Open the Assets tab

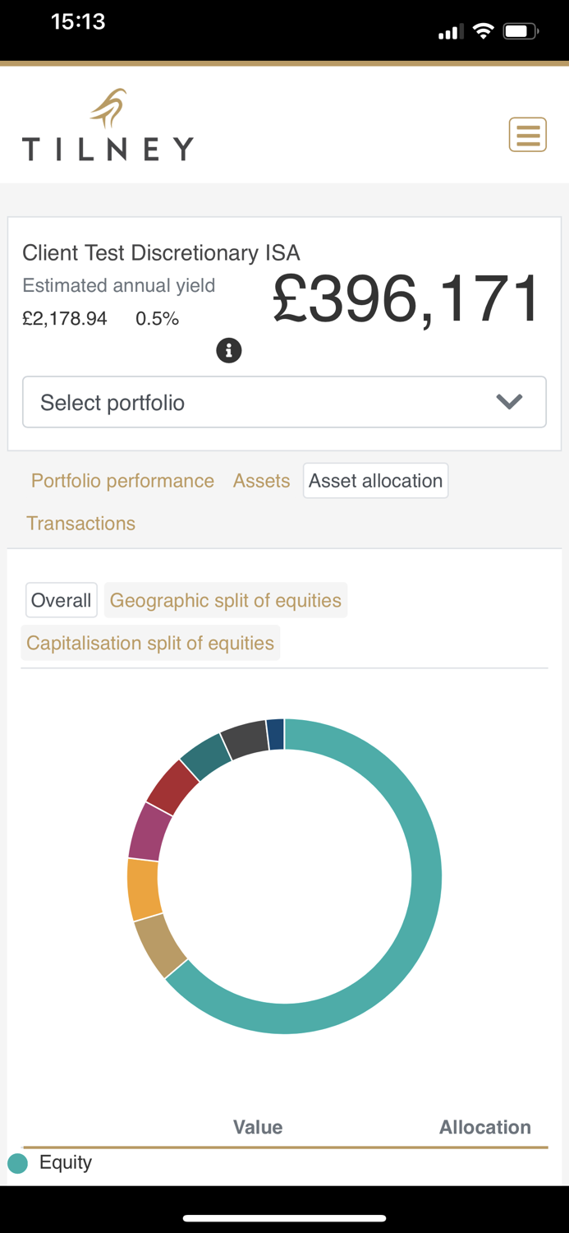click(x=261, y=481)
